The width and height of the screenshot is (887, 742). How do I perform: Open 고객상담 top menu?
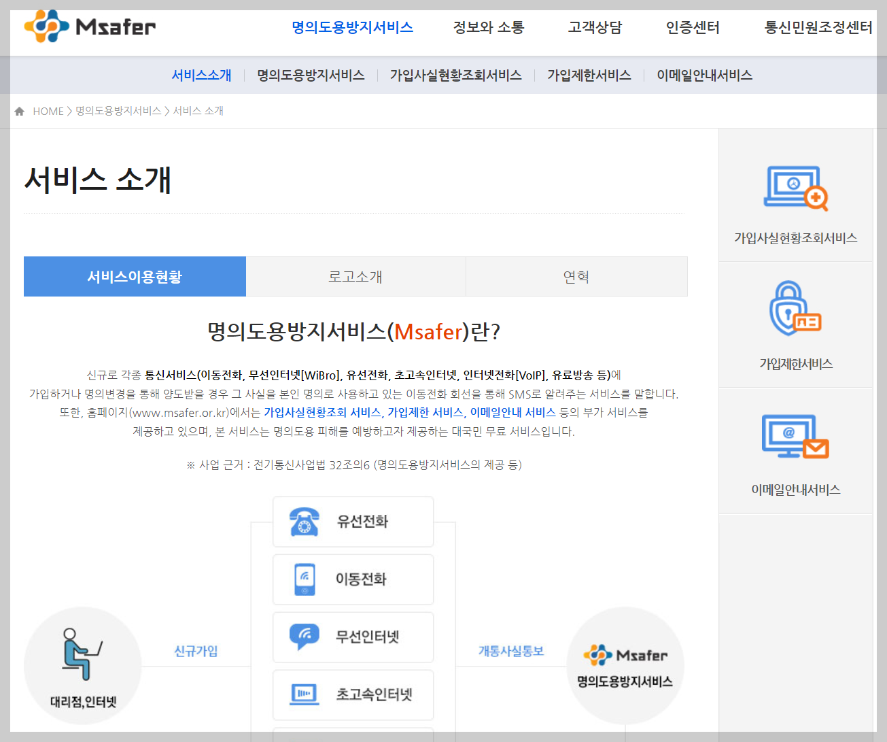595,27
